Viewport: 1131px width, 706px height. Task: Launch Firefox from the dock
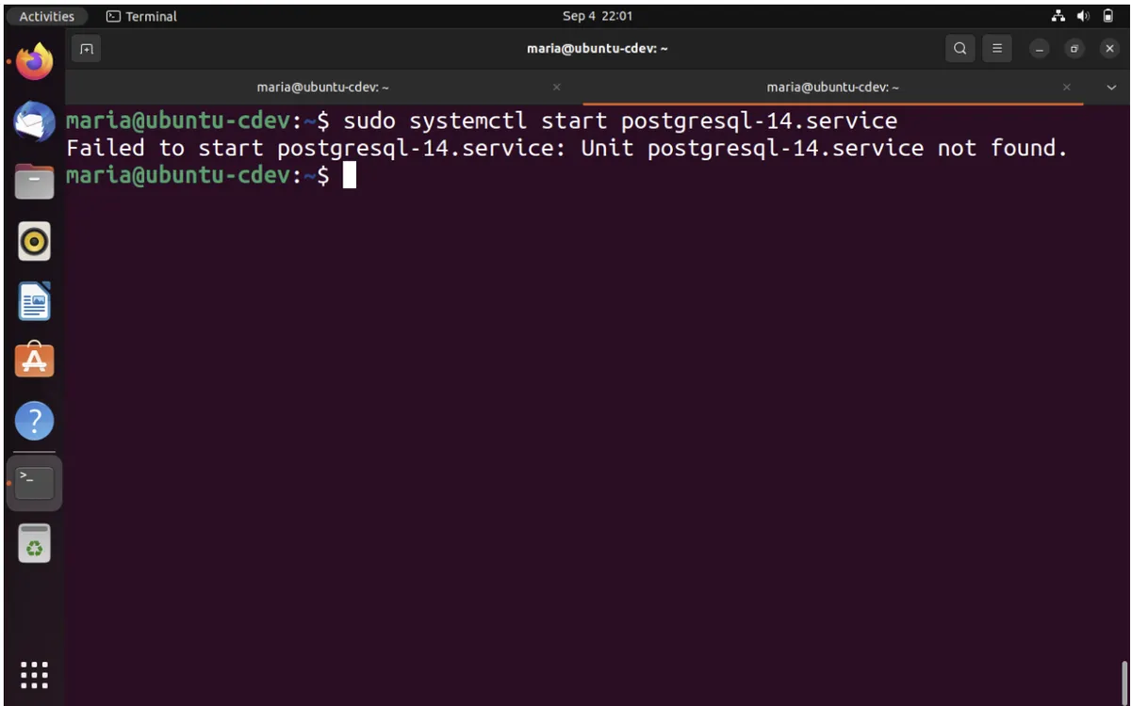(35, 63)
